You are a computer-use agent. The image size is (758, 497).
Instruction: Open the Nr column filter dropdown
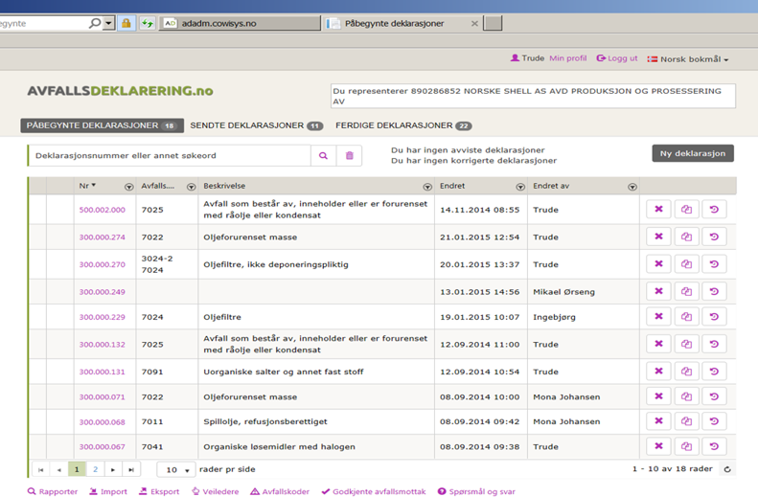tap(129, 187)
